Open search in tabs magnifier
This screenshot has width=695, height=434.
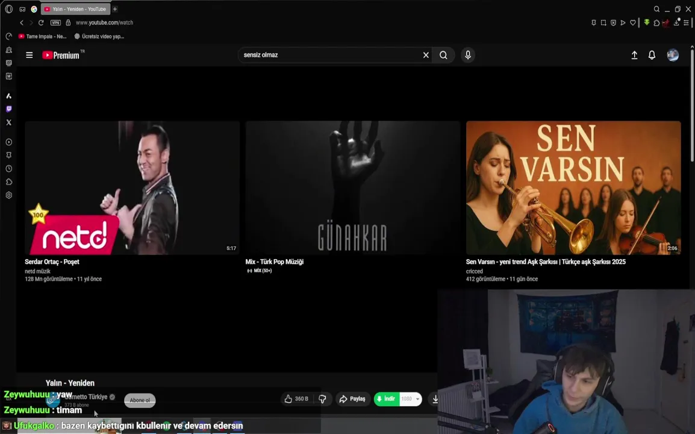point(656,9)
